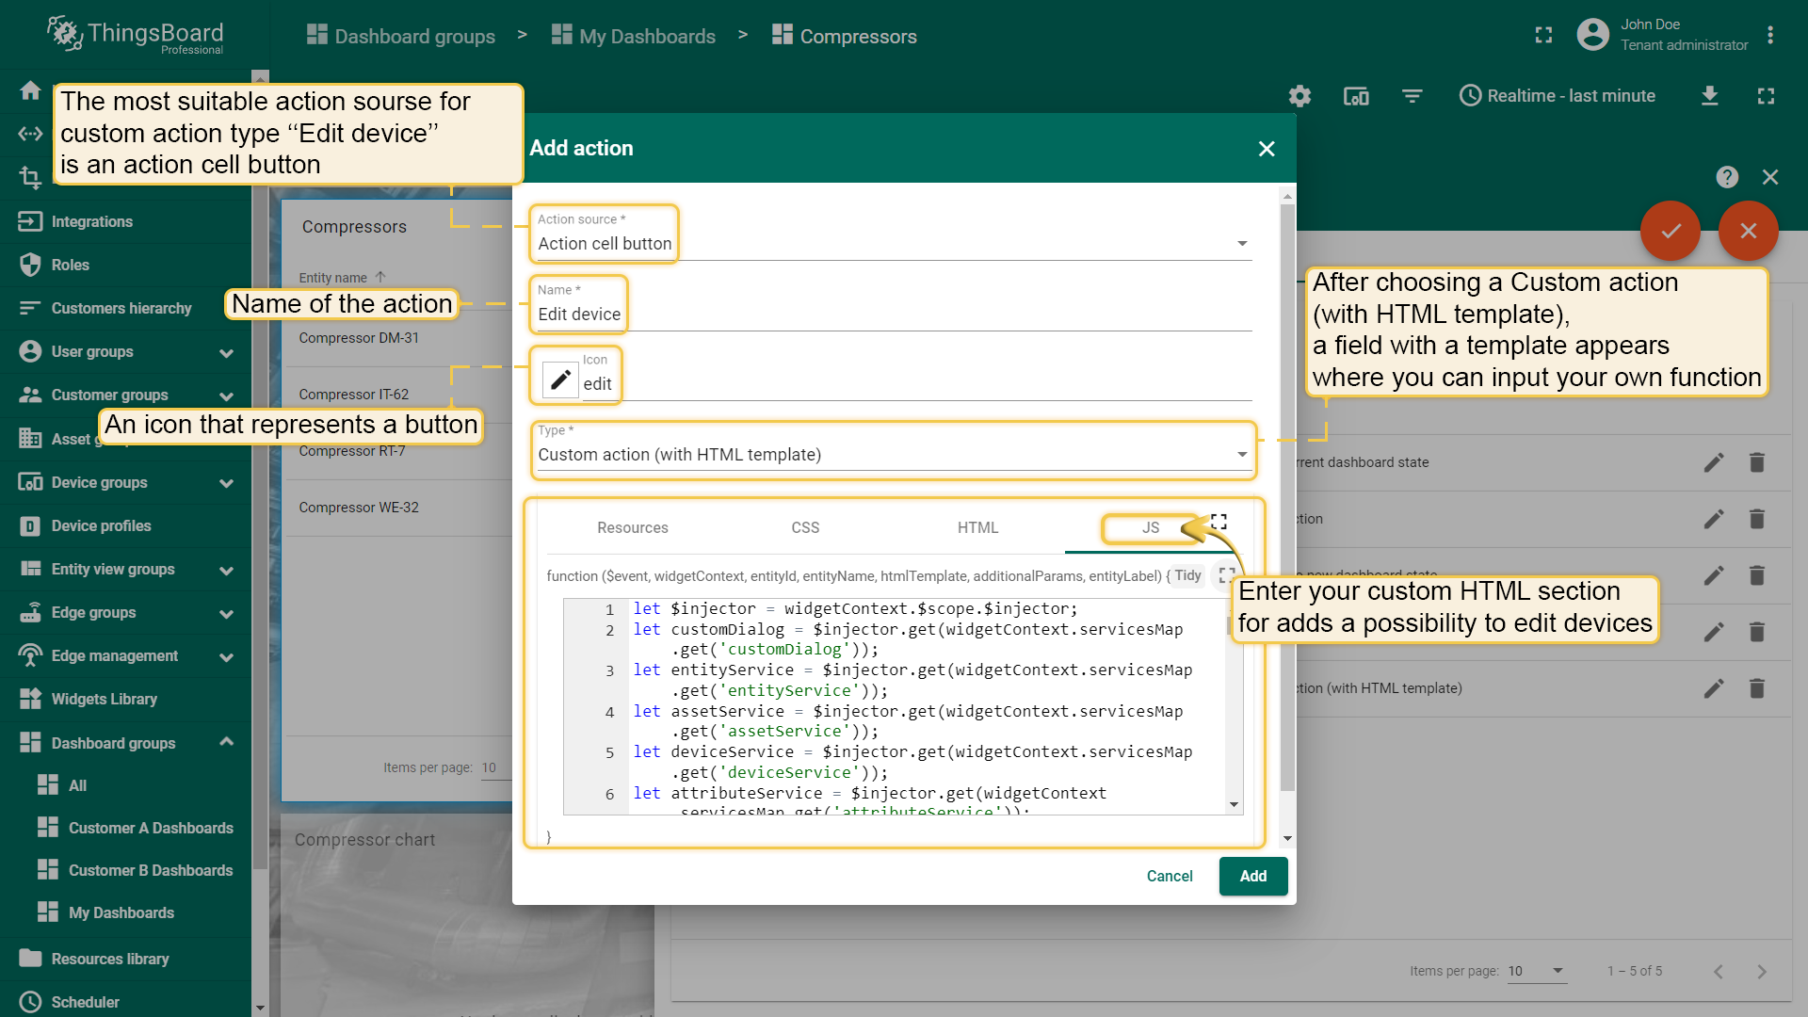Expand Entity view groups in sidebar
This screenshot has height=1017, width=1808.
click(226, 571)
